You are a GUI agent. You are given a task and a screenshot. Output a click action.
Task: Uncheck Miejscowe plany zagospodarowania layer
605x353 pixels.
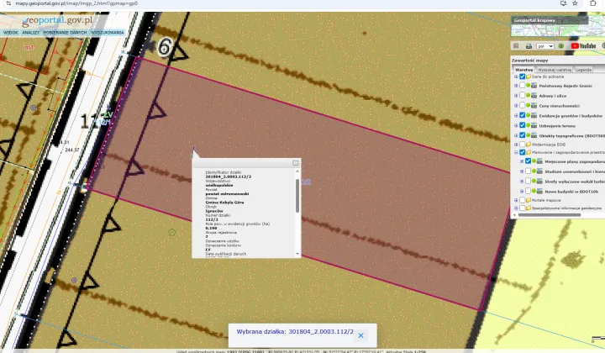coord(529,161)
